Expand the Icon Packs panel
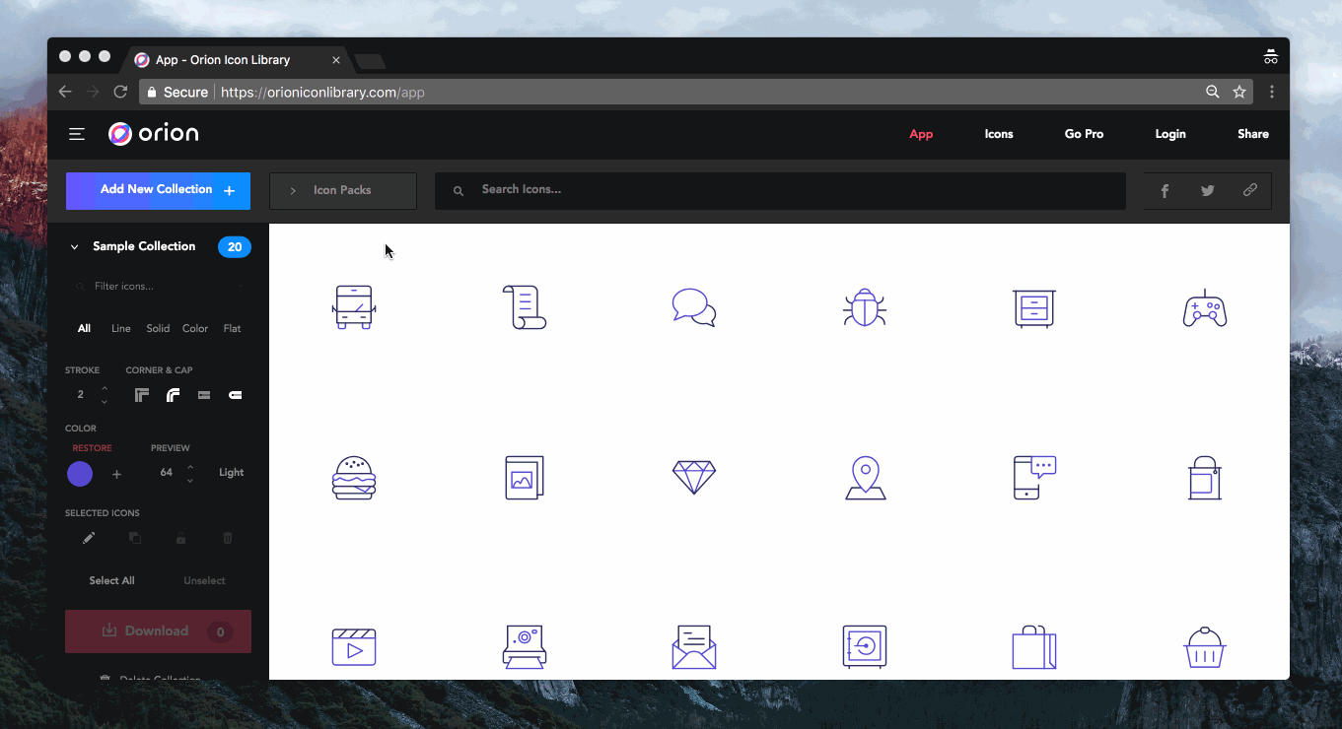The height and width of the screenshot is (729, 1342). pos(342,190)
